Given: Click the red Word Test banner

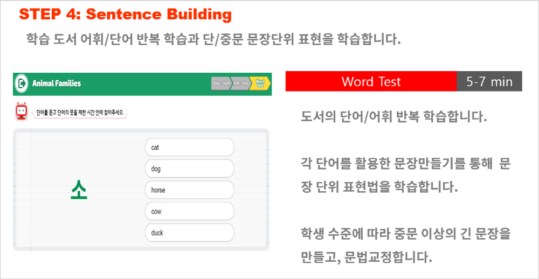Looking at the screenshot, I should tap(371, 81).
